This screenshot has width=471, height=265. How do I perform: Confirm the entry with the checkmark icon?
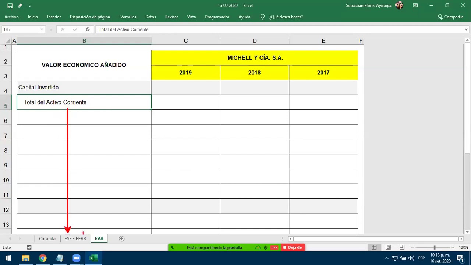click(75, 29)
